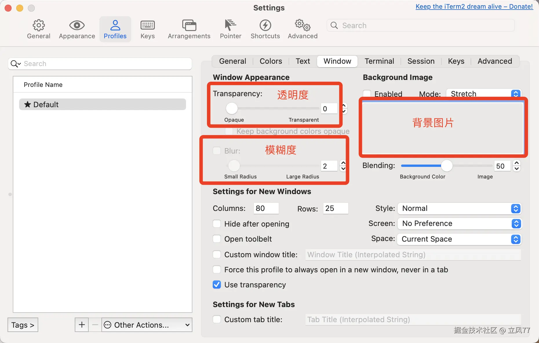Close the Settings window red button
Screen dimensions: 539x343
[8, 8]
